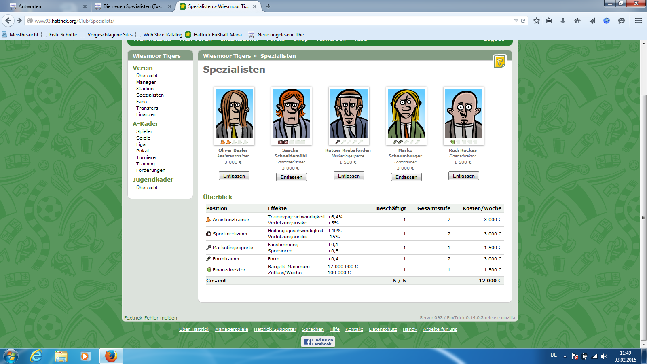This screenshot has width=647, height=364.
Task: Open a new browser tab
Action: [268, 6]
